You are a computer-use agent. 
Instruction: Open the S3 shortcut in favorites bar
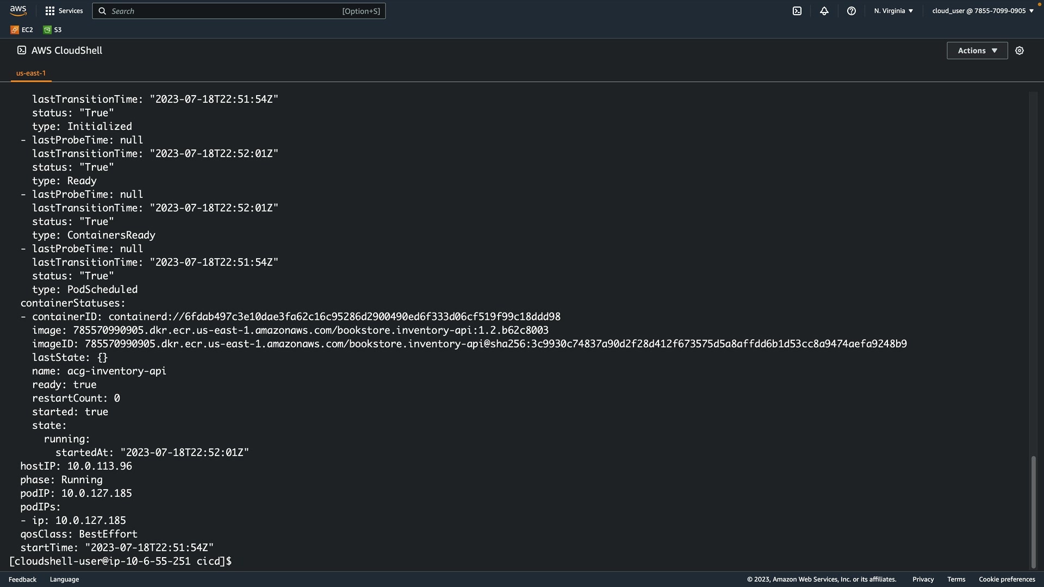(x=53, y=30)
